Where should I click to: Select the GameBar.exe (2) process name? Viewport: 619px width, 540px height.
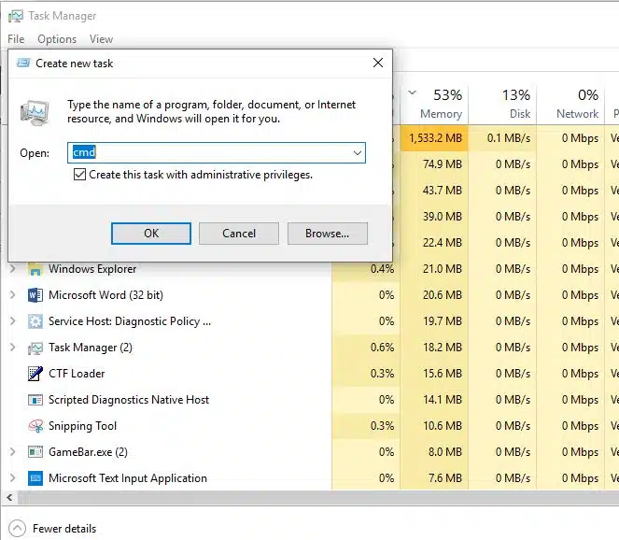point(88,452)
